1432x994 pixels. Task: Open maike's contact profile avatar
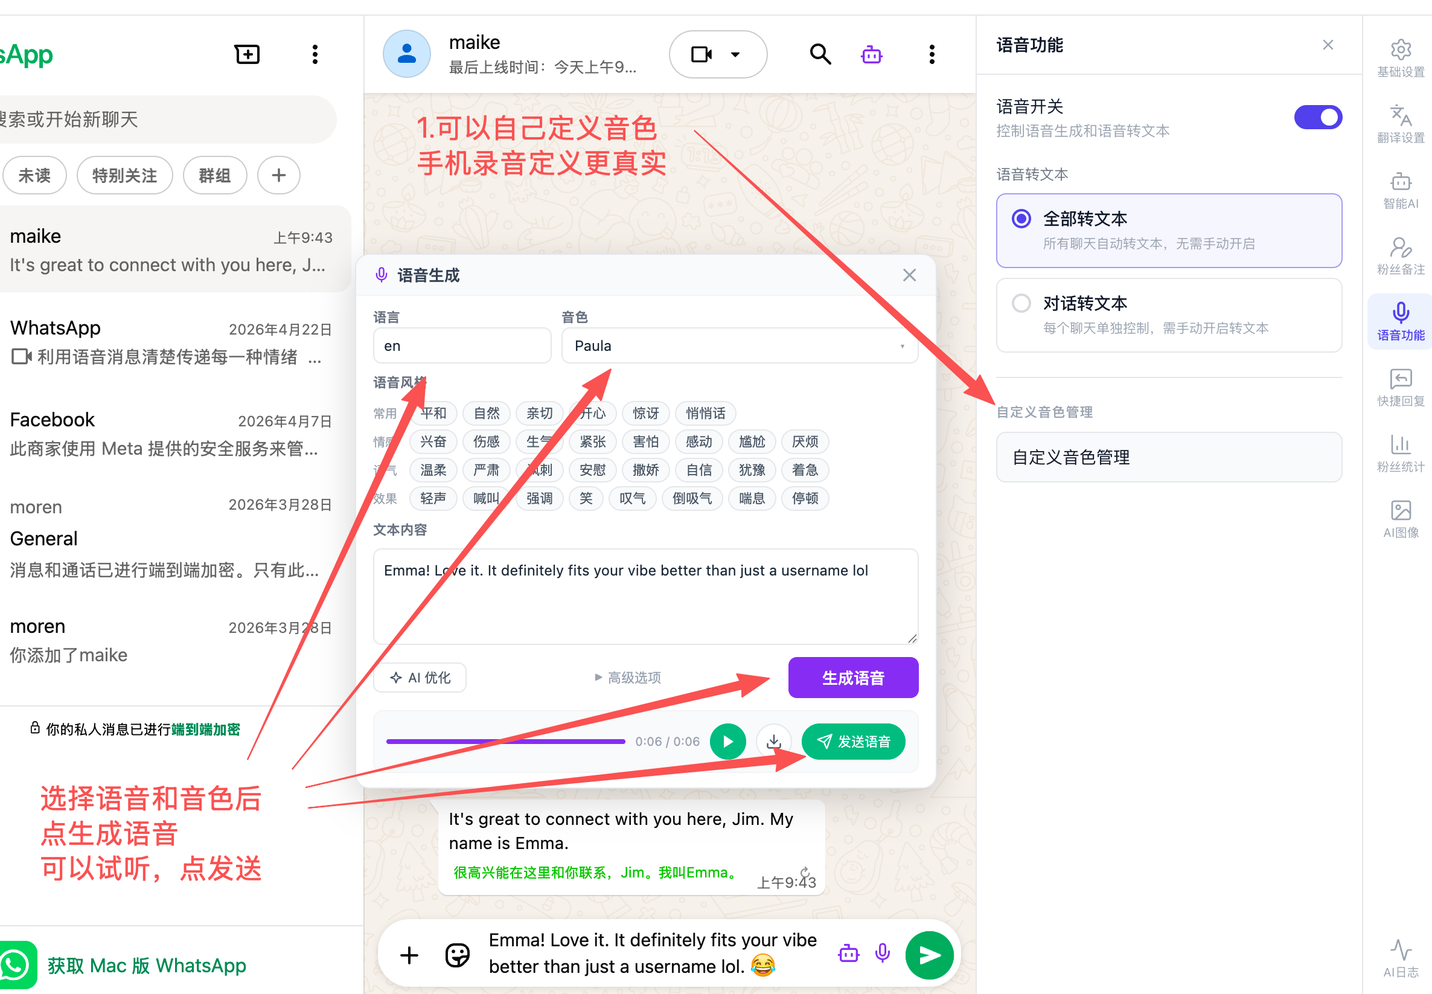click(x=406, y=54)
